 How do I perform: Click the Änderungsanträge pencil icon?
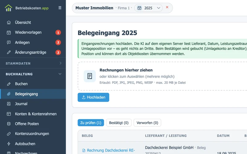tap(9, 52)
